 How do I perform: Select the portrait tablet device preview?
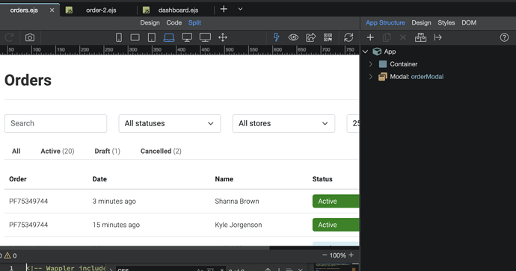[152, 37]
